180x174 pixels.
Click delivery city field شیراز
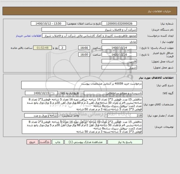pyautogui.click(x=119, y=67)
